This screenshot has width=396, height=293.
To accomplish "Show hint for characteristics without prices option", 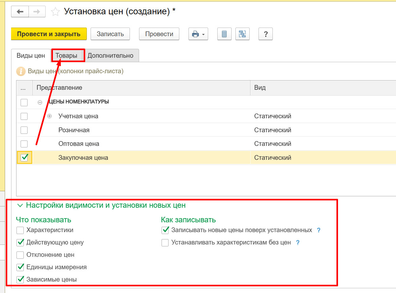I will click(297, 243).
